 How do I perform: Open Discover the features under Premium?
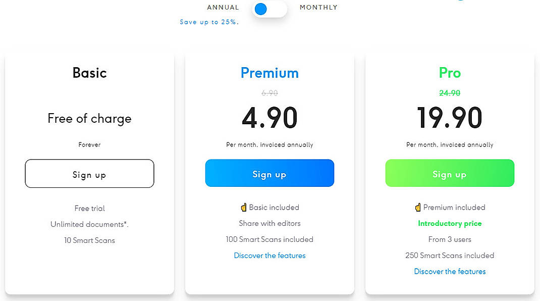click(269, 256)
